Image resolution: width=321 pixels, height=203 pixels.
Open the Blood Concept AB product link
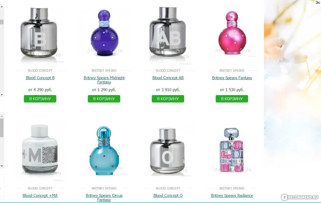(168, 78)
